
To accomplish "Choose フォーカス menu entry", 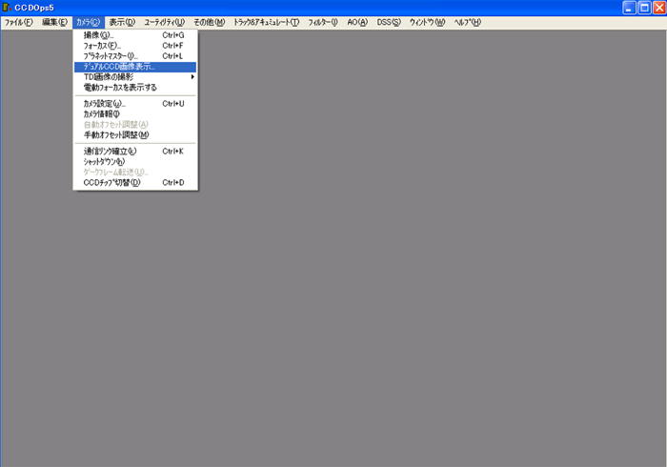I will coord(103,46).
